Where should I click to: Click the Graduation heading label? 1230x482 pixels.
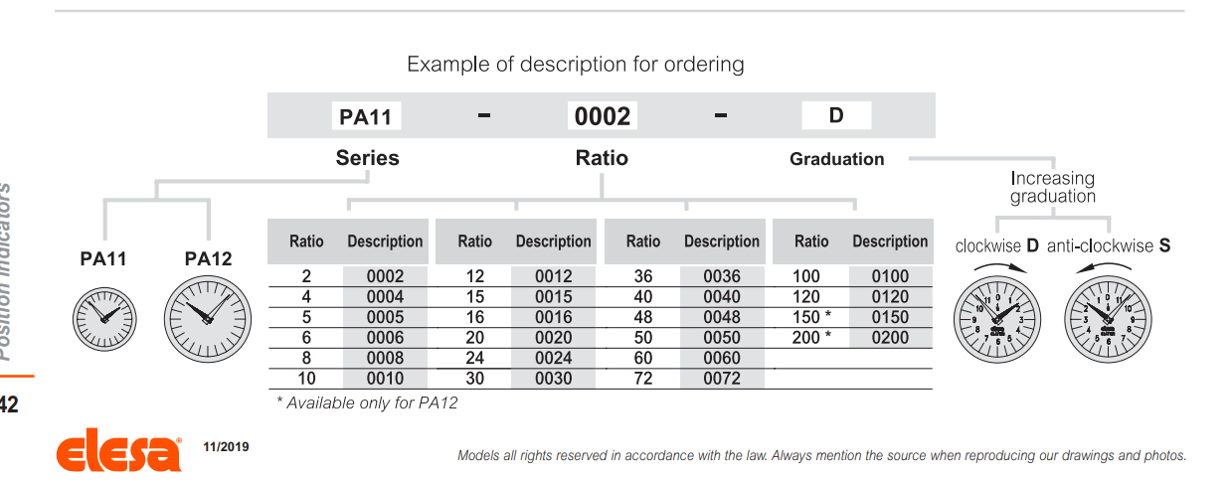pyautogui.click(x=836, y=159)
